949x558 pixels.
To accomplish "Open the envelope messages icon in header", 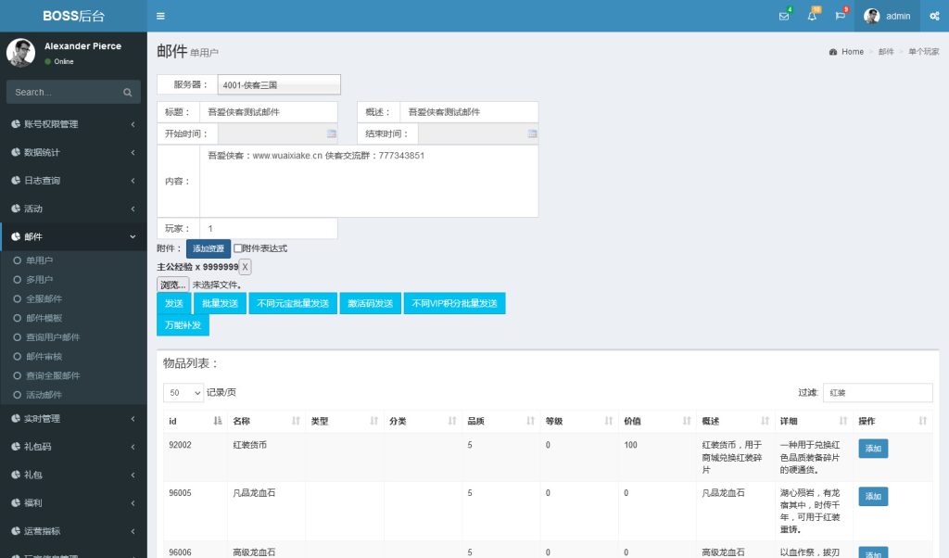I will point(784,16).
